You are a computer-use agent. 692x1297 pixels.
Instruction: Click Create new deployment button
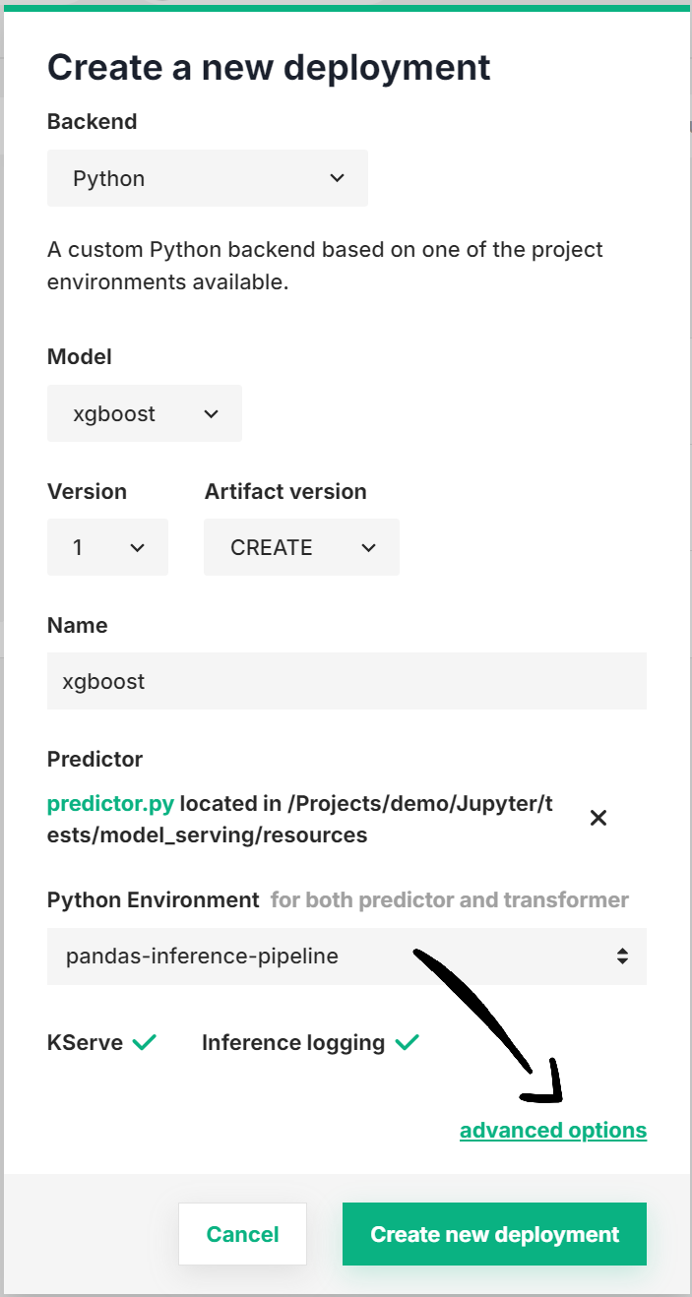(x=494, y=1234)
